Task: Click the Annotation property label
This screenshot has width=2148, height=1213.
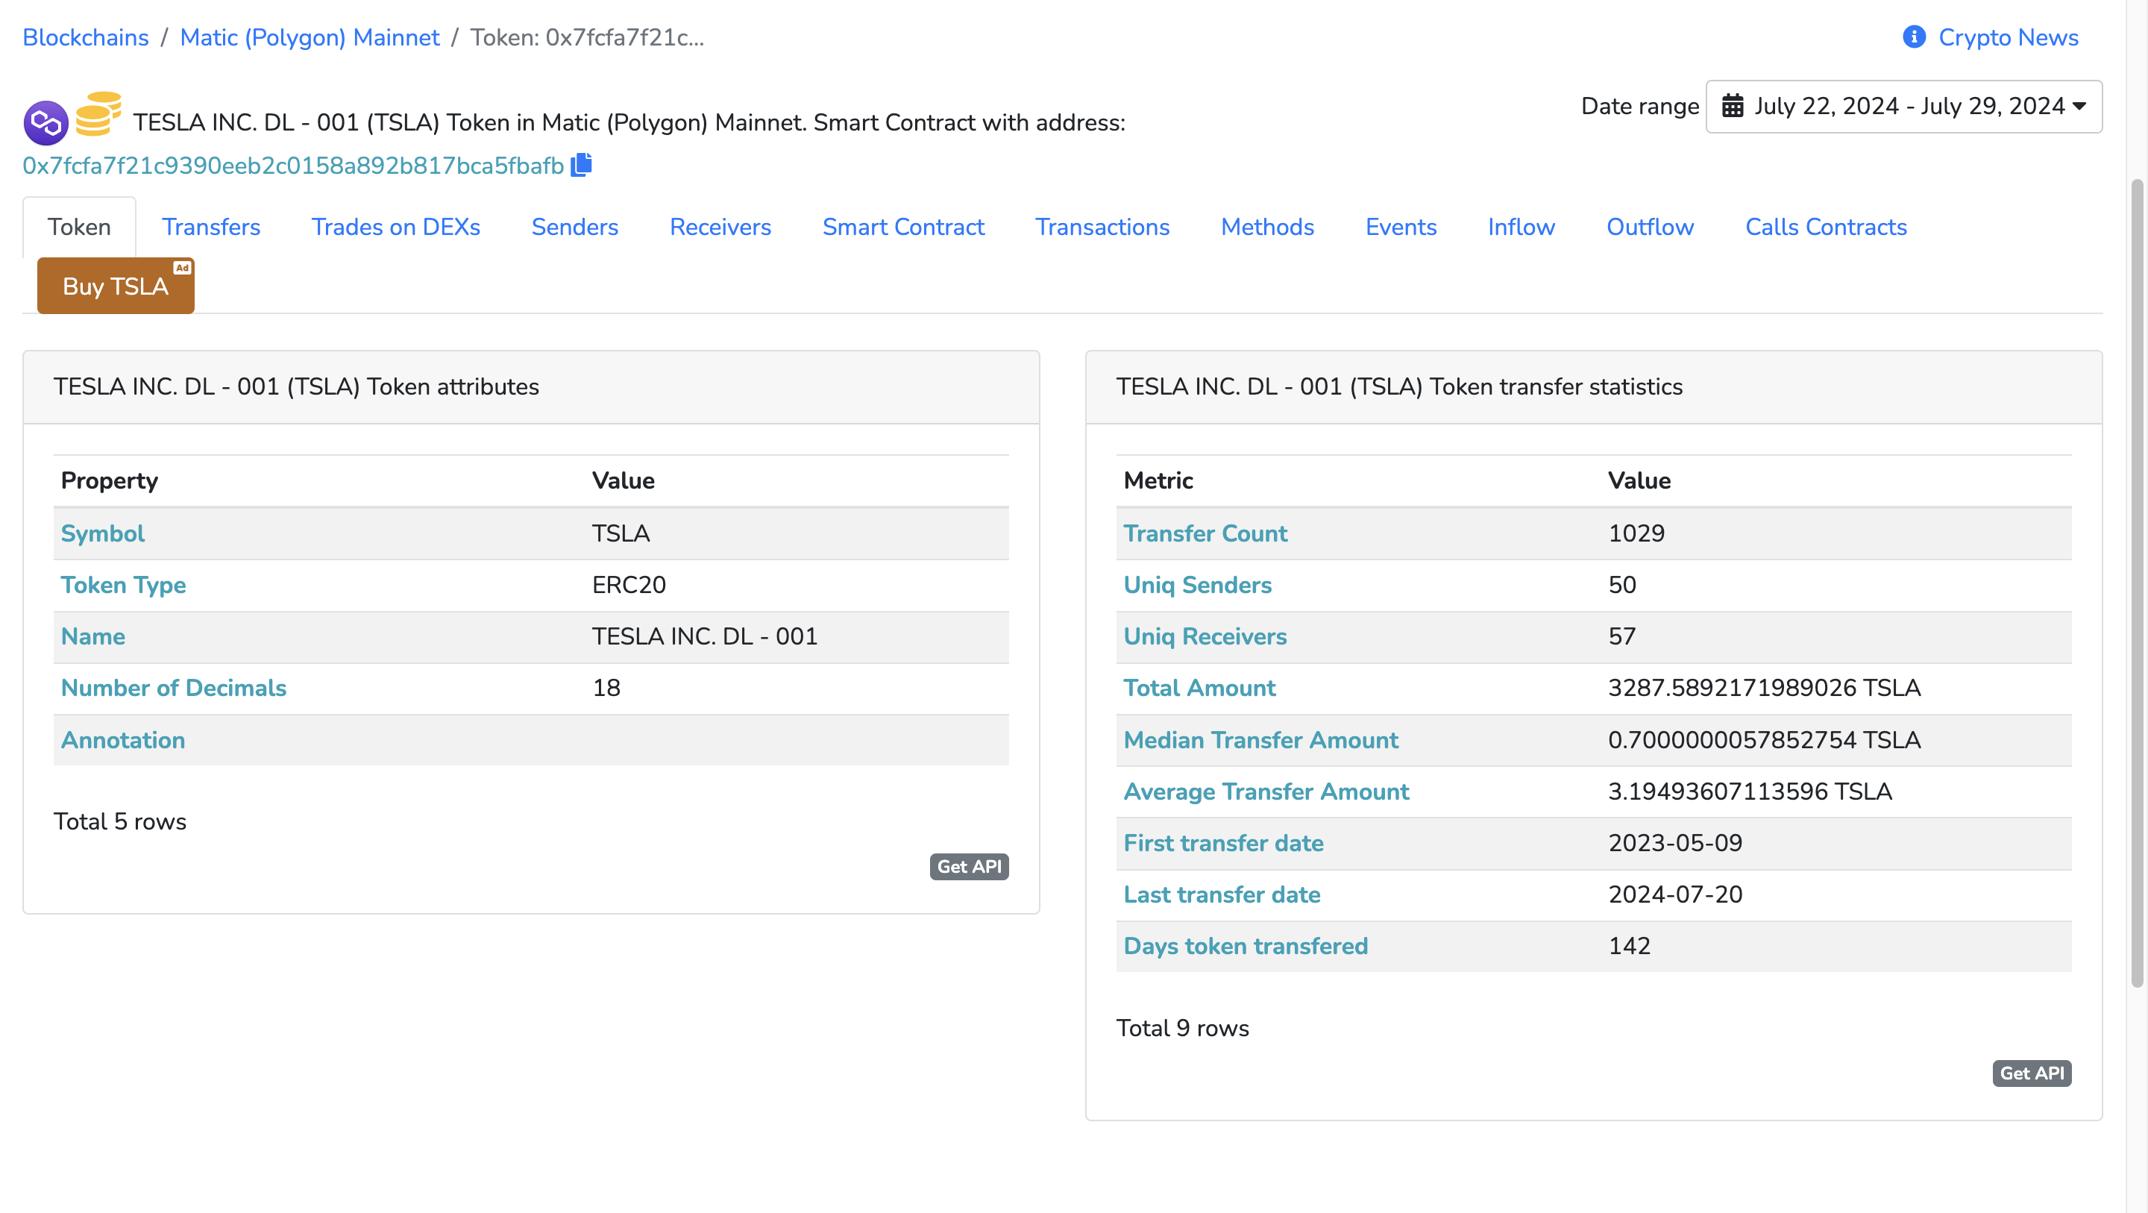Action: coord(122,739)
